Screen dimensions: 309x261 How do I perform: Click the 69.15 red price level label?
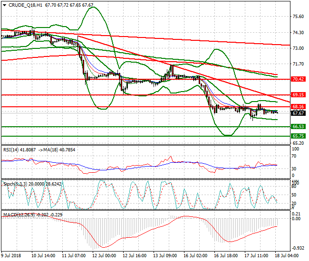point(298,95)
